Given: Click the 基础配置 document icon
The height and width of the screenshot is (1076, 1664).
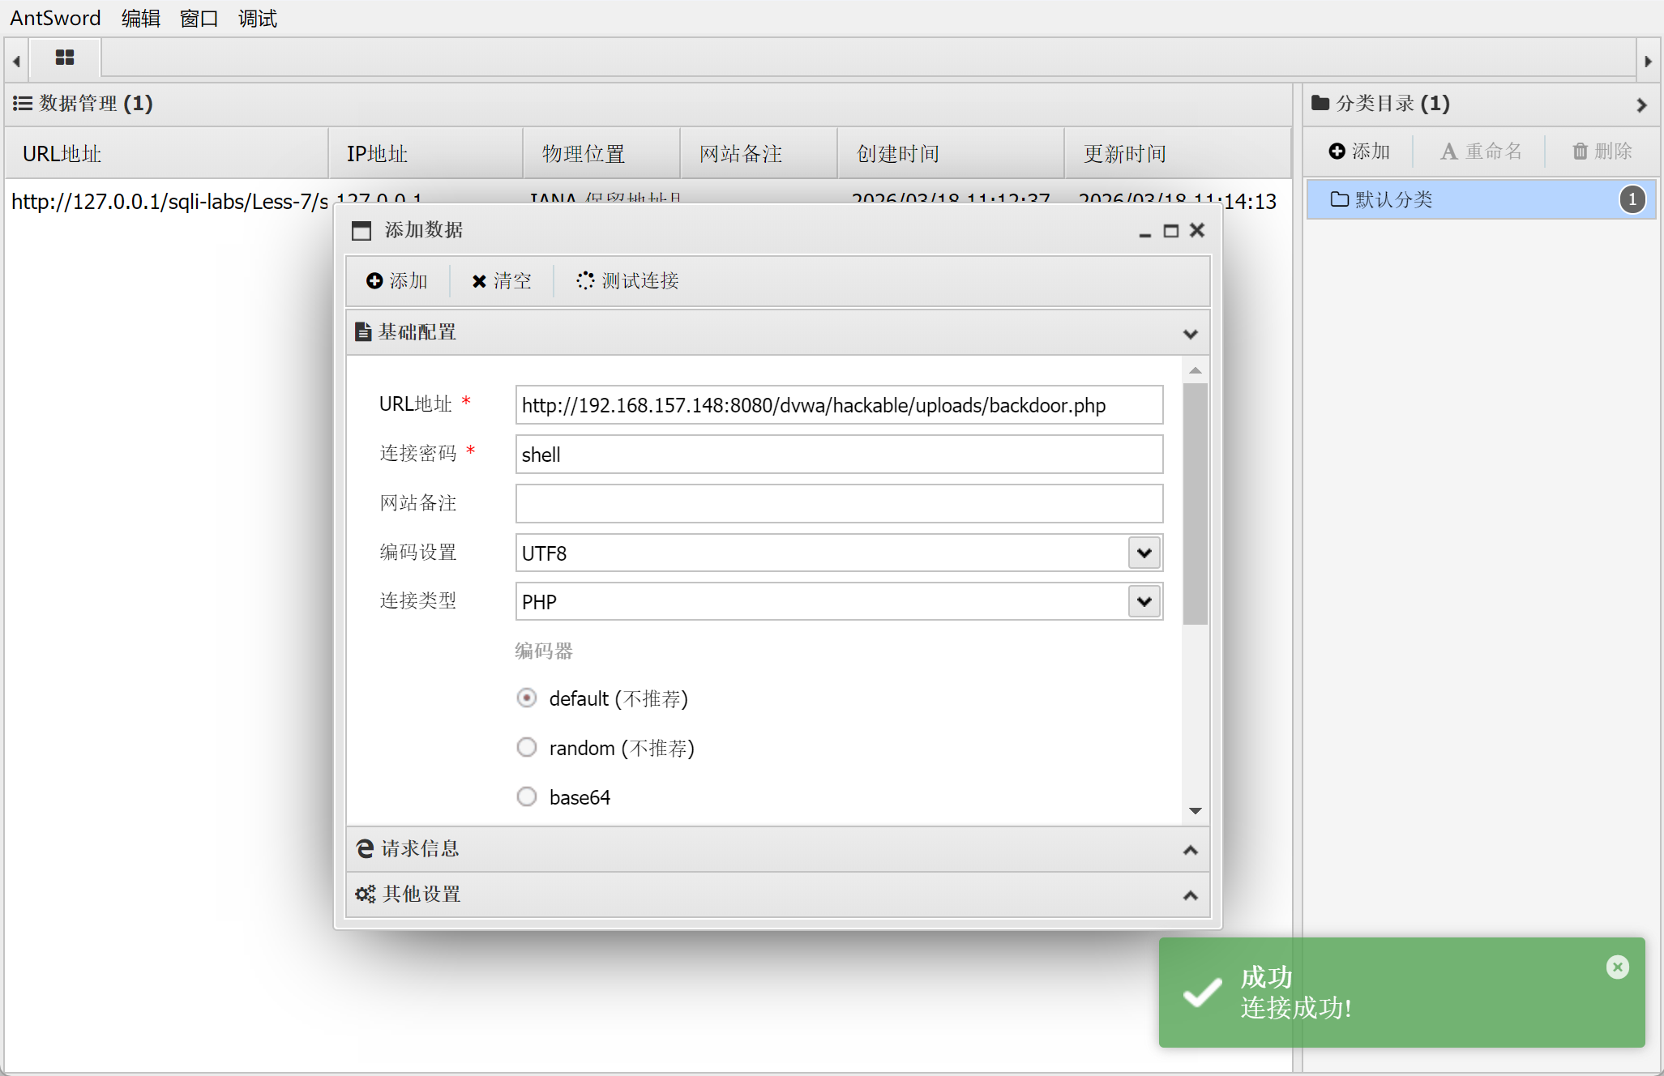Looking at the screenshot, I should click(x=363, y=332).
